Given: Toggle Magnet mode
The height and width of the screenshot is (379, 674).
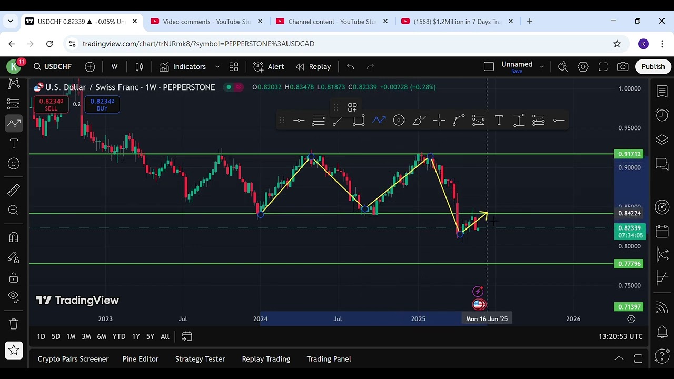Looking at the screenshot, I should 14,237.
